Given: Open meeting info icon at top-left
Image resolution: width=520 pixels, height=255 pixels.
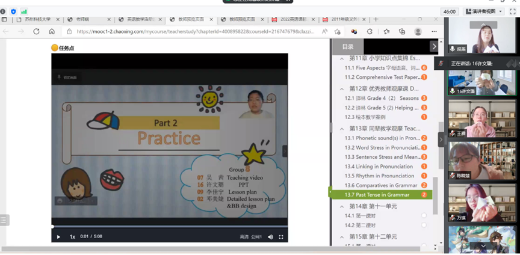Looking at the screenshot, I should (x=3, y=11).
